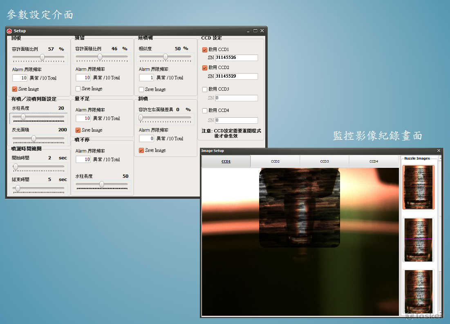Close the Image Setup window
The image size is (450, 324).
(439, 151)
